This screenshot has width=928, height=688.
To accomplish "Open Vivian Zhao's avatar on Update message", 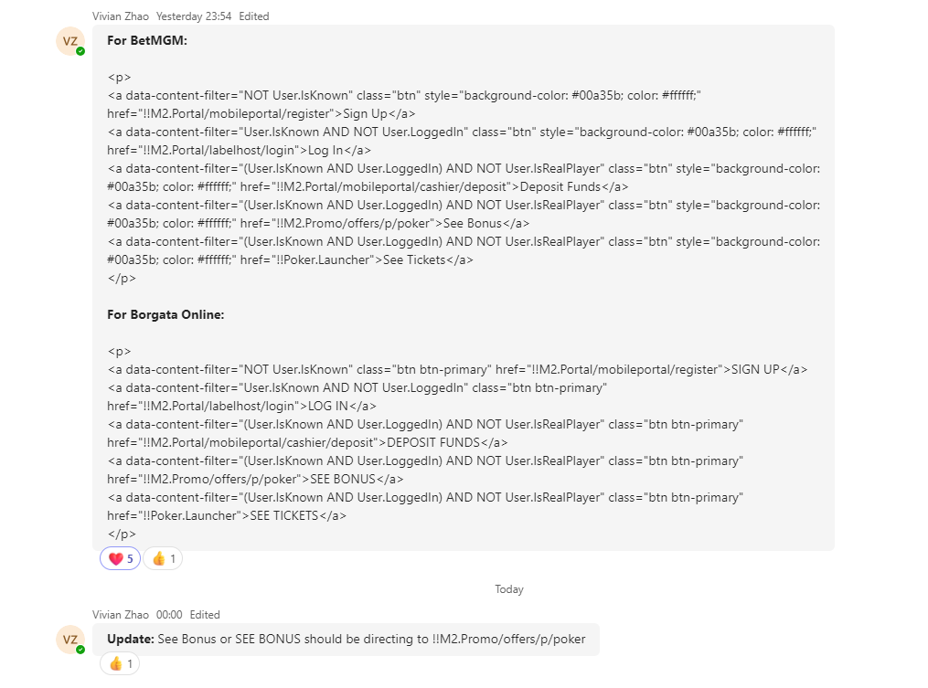I will click(x=70, y=640).
